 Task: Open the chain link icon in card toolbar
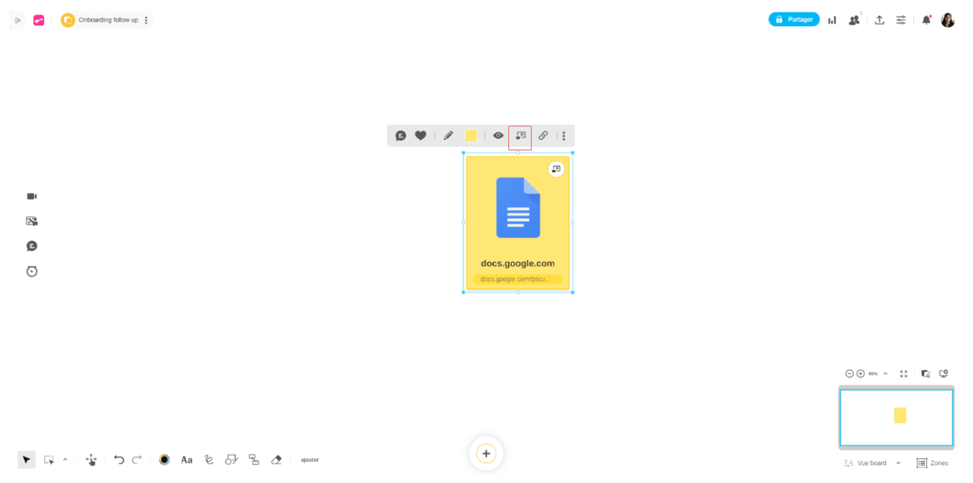click(x=543, y=136)
